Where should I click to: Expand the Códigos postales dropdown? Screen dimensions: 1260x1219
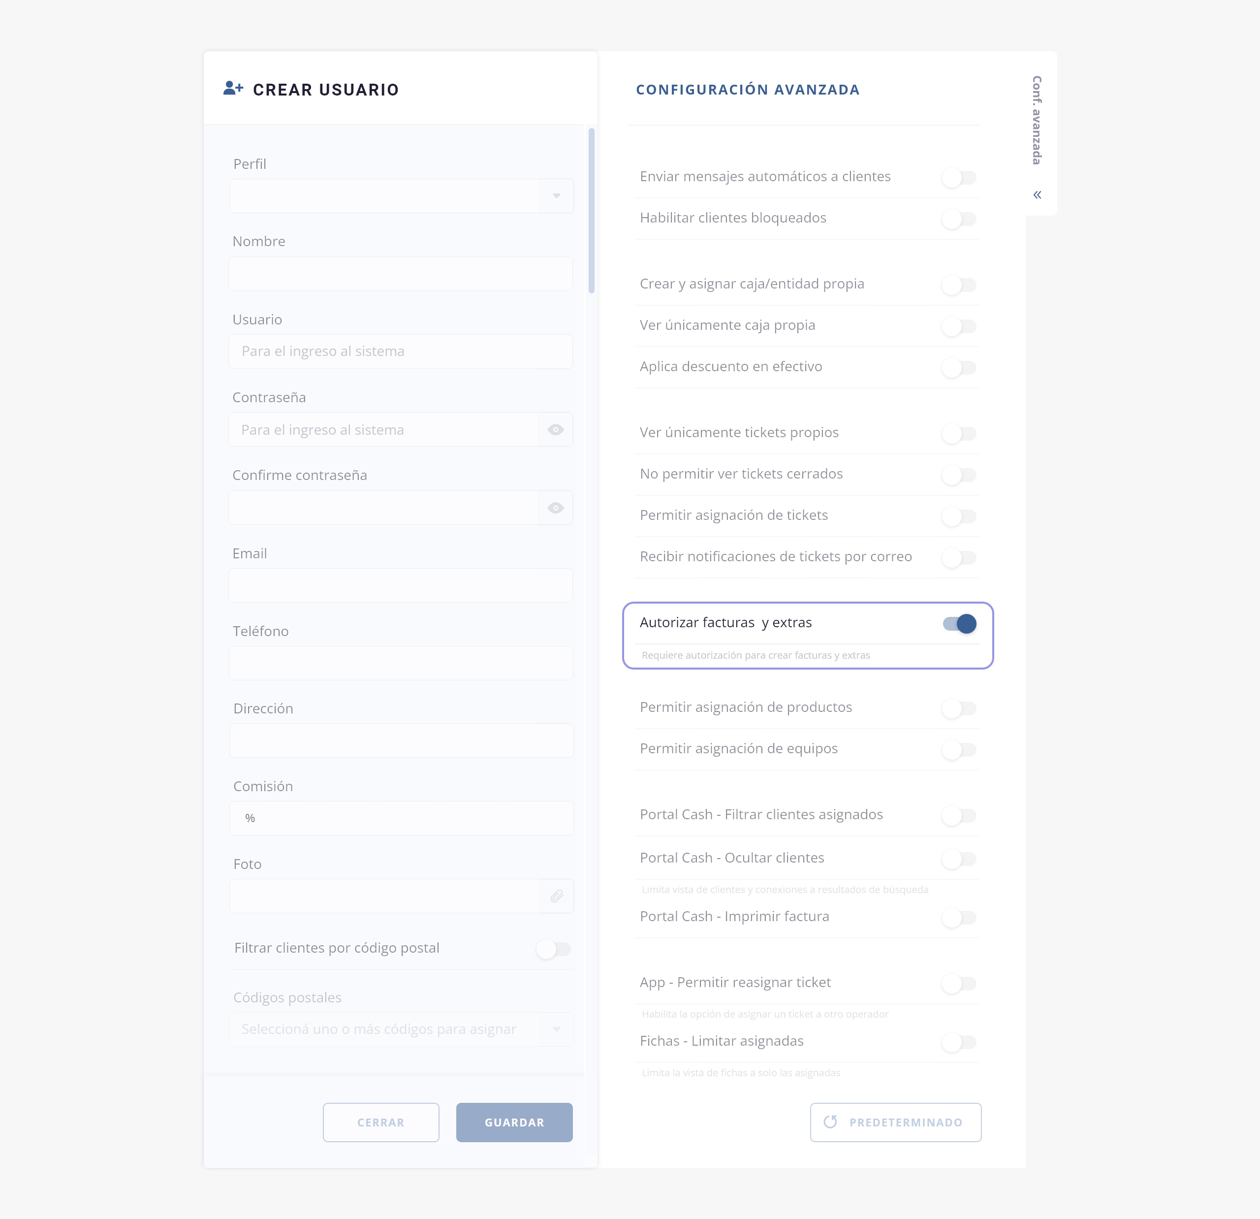point(556,1029)
